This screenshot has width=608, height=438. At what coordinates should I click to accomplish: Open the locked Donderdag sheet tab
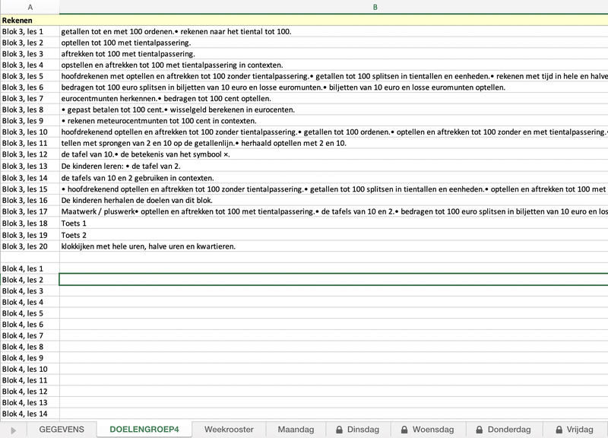[504, 430]
